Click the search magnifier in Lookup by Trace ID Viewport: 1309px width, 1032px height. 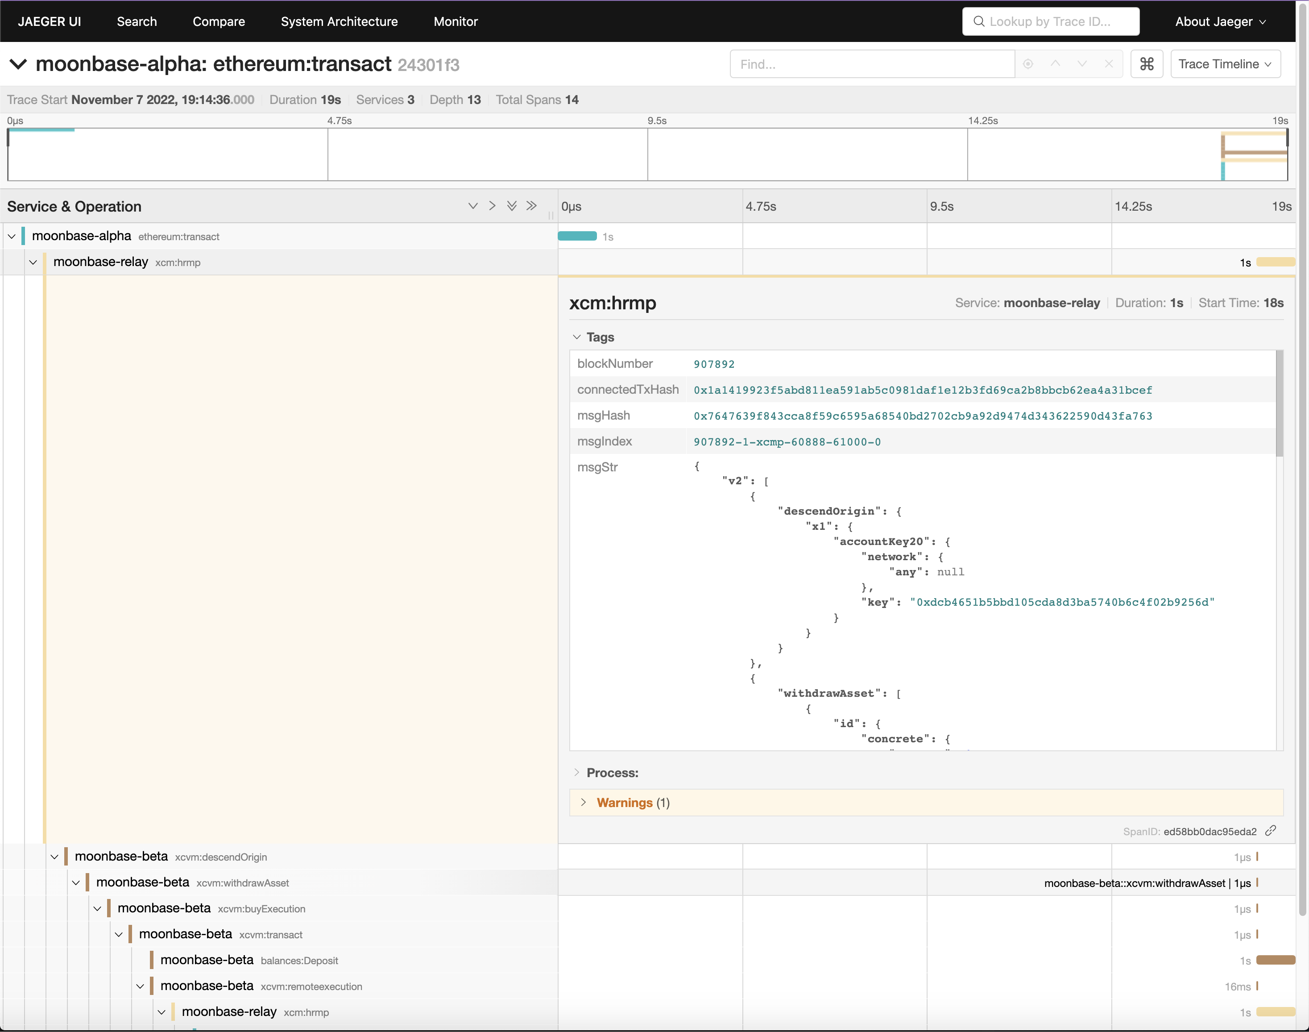pos(979,22)
